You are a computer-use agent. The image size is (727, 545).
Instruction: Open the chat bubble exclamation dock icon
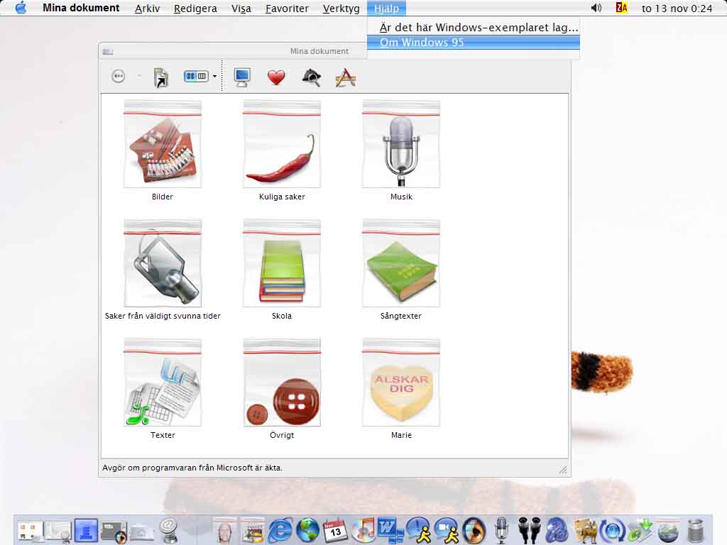tap(419, 530)
